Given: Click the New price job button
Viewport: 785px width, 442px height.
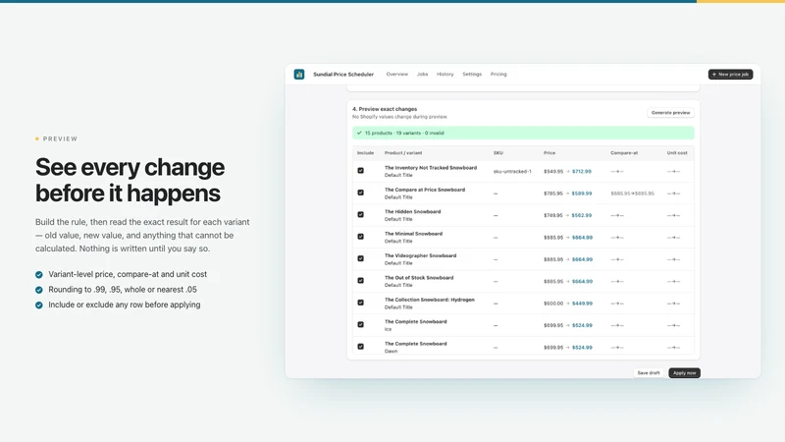Looking at the screenshot, I should pos(730,75).
